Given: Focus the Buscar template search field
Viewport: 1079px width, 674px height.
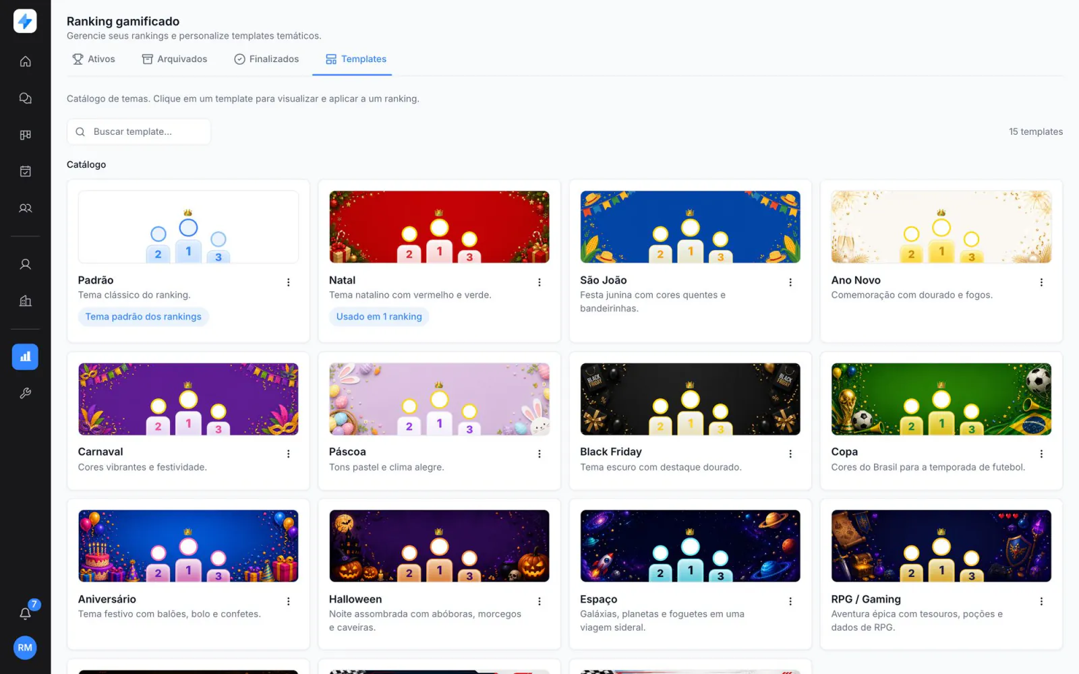Looking at the screenshot, I should (139, 131).
